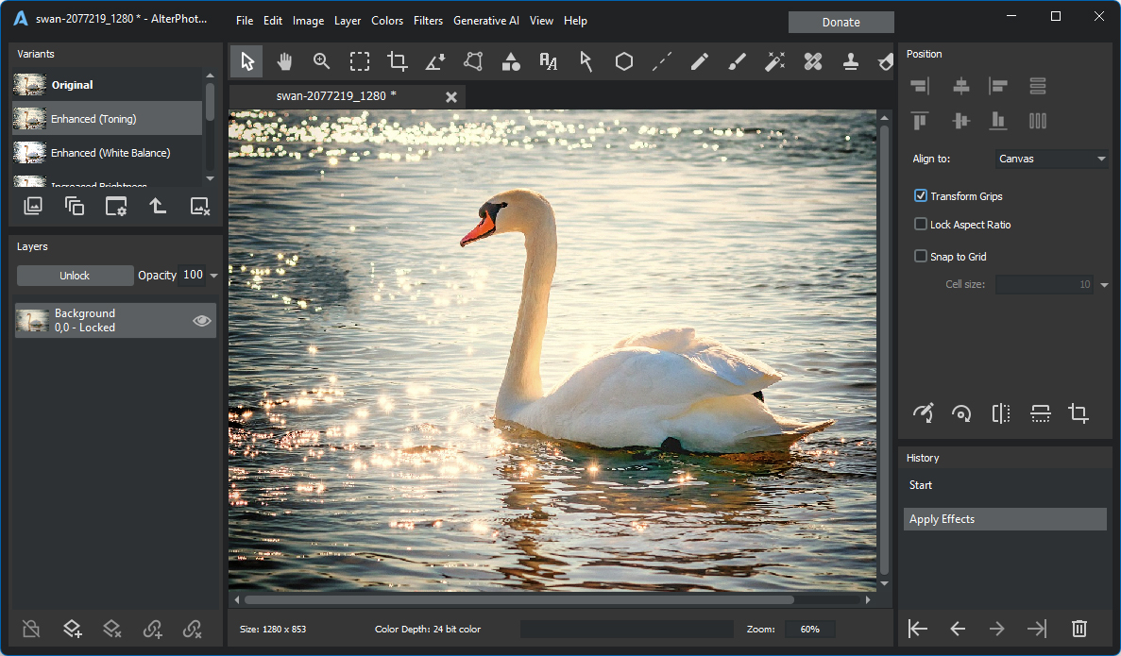Enable Lock Aspect Ratio checkbox
The height and width of the screenshot is (656, 1121).
click(x=921, y=225)
